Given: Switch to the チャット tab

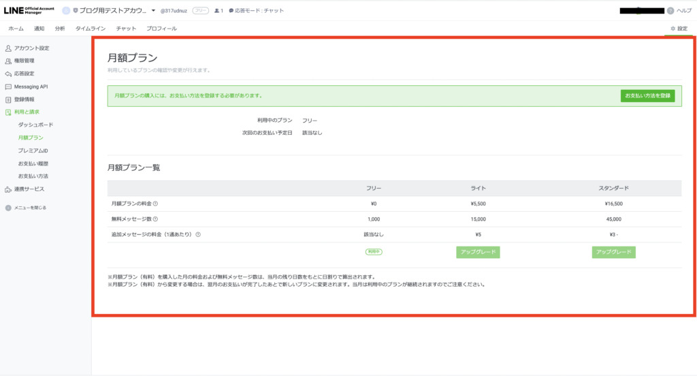Looking at the screenshot, I should click(x=126, y=29).
